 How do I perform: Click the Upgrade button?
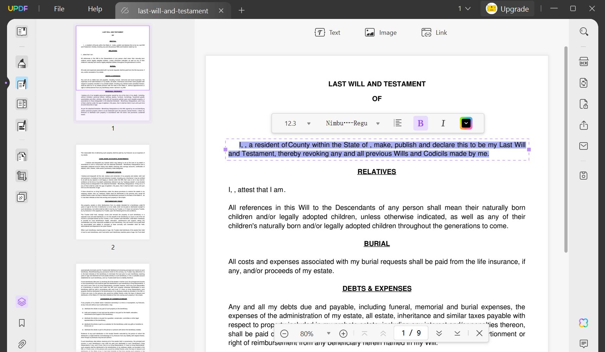pos(507,9)
